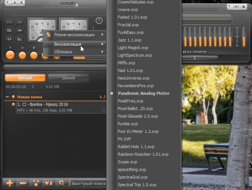Choose Jazz 1.1.svp visualization
This screenshot has height=190, width=252.
(129, 40)
